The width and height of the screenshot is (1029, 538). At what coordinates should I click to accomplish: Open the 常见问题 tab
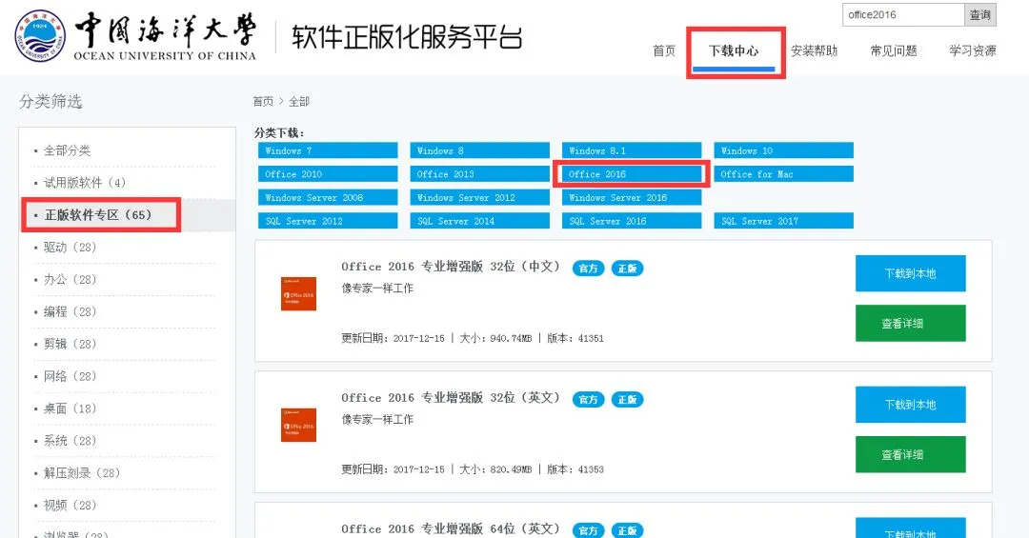pos(893,50)
